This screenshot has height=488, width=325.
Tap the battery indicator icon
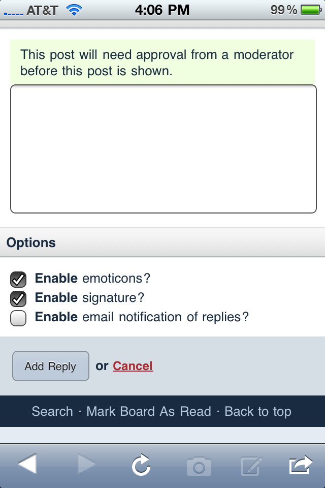(x=309, y=10)
